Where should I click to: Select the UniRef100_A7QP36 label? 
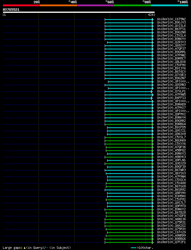click(x=171, y=147)
